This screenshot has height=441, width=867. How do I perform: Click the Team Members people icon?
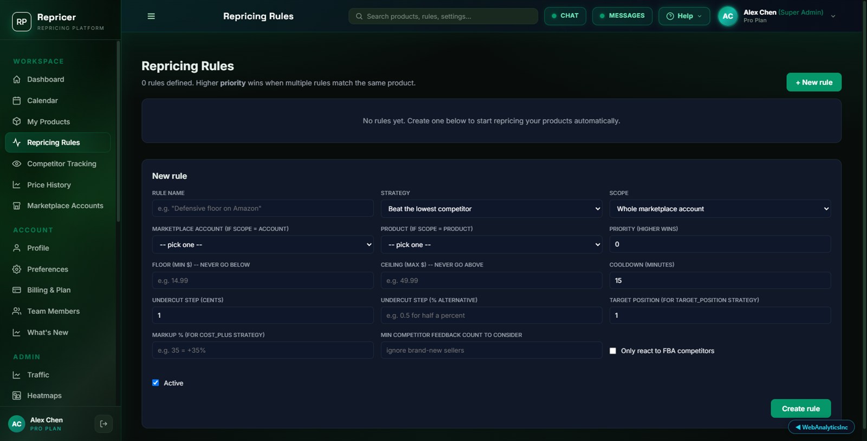pos(17,311)
